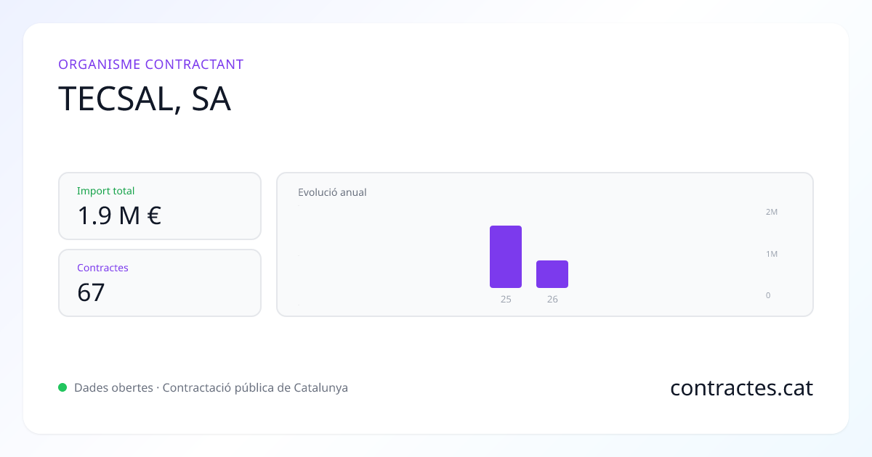This screenshot has width=872, height=457.
Task: Select the Contractes count card
Action: (x=160, y=283)
